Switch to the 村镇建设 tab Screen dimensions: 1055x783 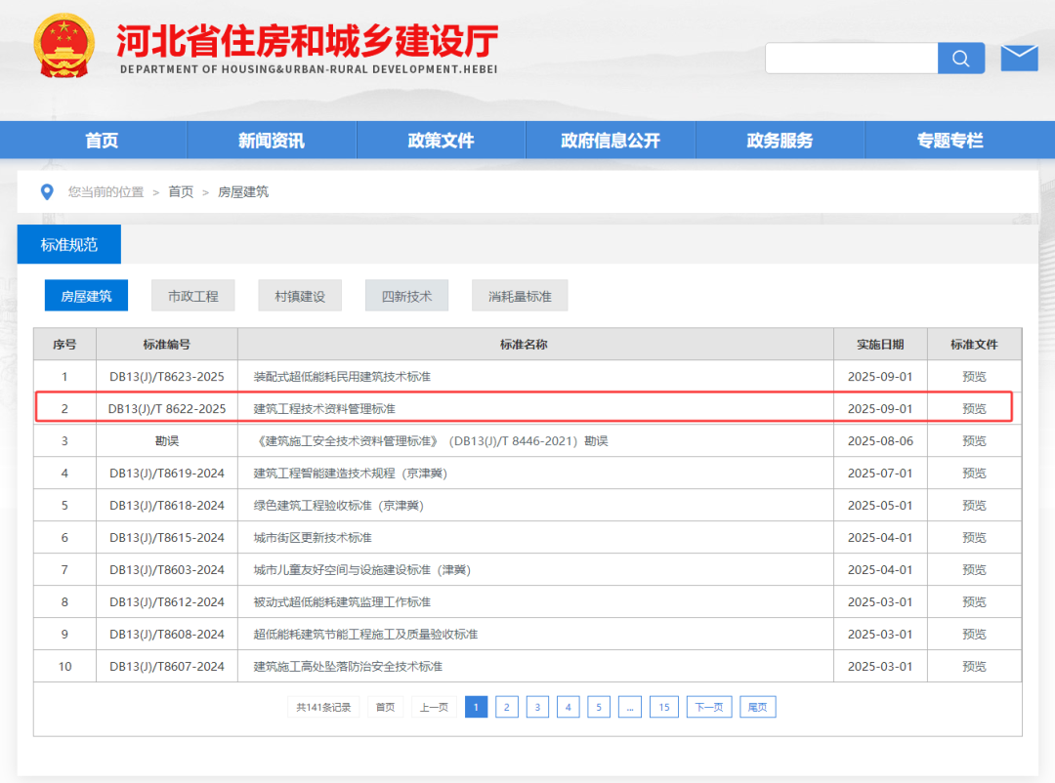click(300, 296)
